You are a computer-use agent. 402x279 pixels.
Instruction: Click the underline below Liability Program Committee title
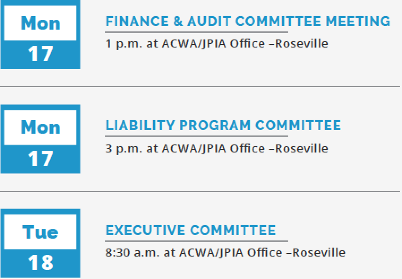197,136
